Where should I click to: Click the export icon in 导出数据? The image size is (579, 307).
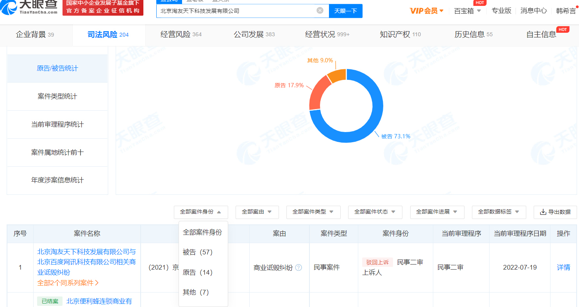pyautogui.click(x=543, y=212)
